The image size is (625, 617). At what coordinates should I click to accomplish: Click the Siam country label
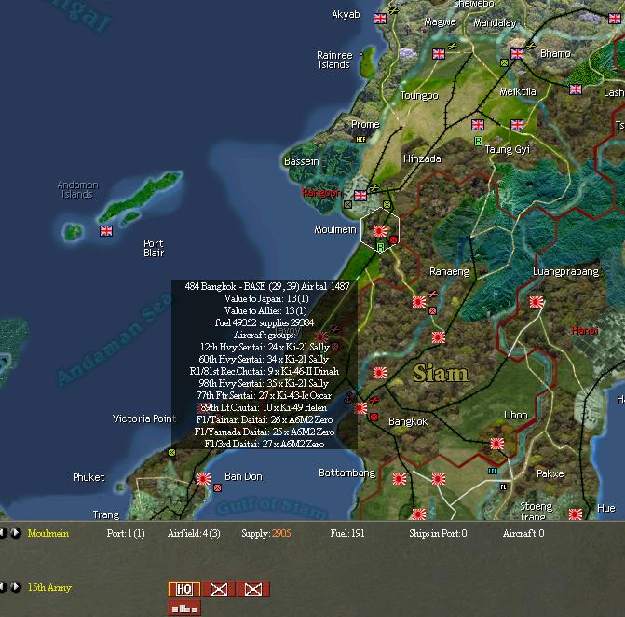coord(441,373)
